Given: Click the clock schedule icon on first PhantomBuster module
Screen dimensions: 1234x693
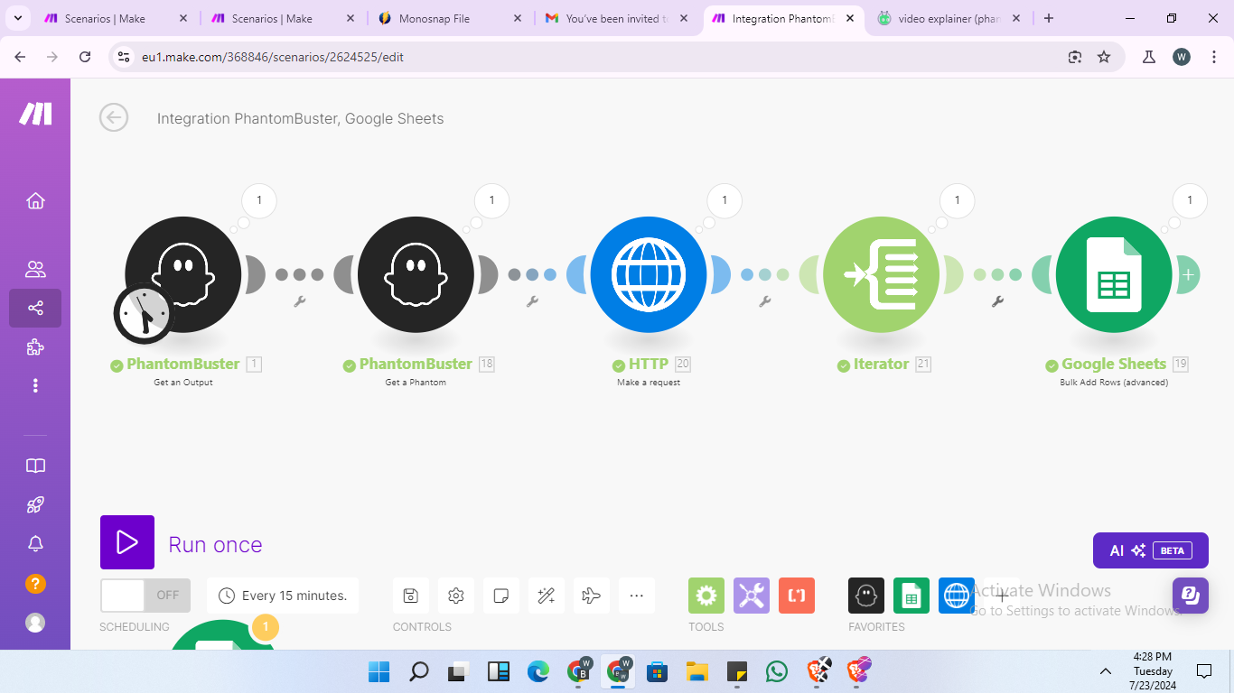Looking at the screenshot, I should tap(144, 313).
